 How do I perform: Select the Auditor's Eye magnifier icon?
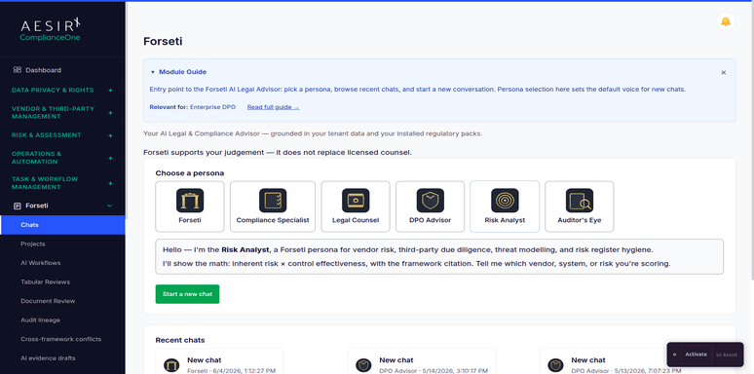point(580,201)
